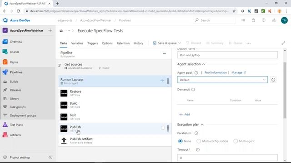
Task: Toggle the Publish task selection circle
Action: [163, 128]
